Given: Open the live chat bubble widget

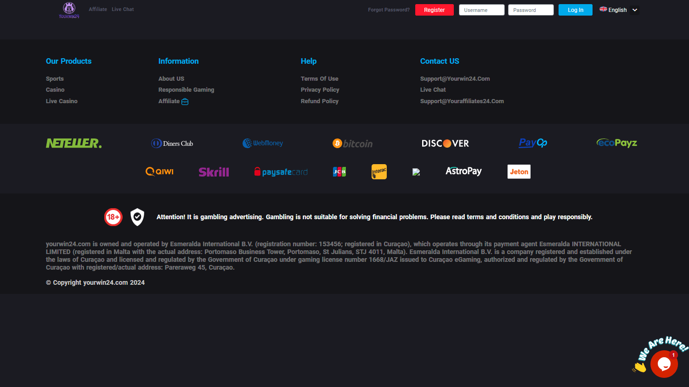Looking at the screenshot, I should (x=664, y=364).
